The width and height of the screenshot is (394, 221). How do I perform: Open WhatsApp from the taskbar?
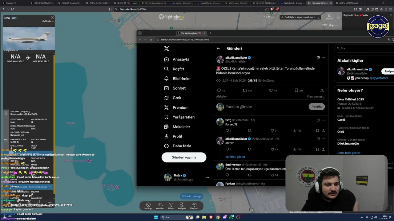[231, 217]
